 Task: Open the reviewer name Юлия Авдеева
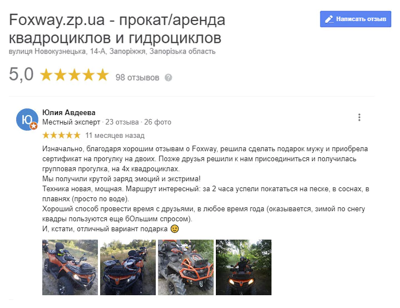pos(69,112)
